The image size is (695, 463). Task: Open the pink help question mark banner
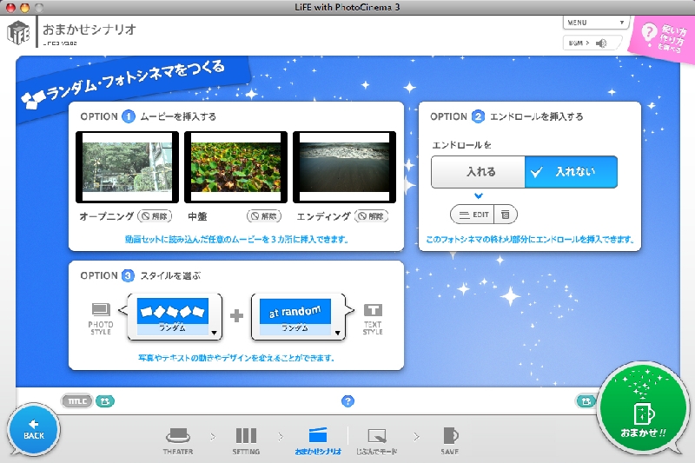(664, 39)
